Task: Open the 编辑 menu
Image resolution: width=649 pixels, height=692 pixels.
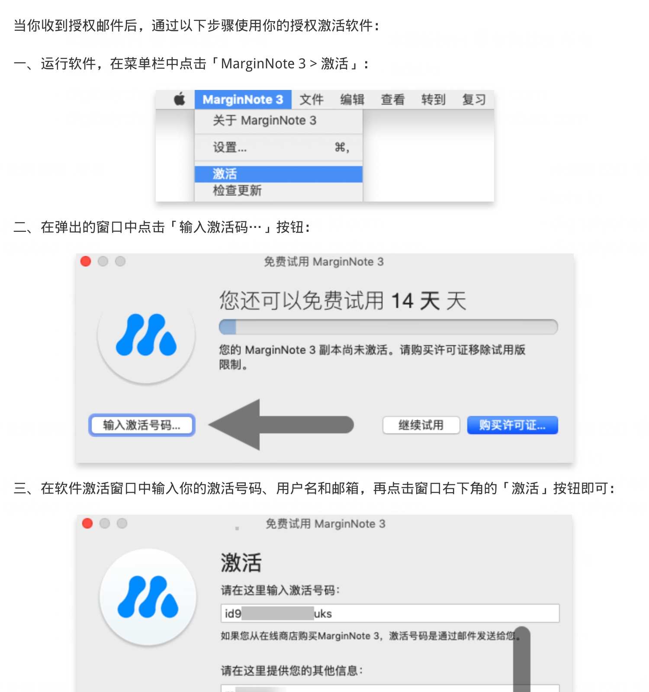Action: coord(352,99)
